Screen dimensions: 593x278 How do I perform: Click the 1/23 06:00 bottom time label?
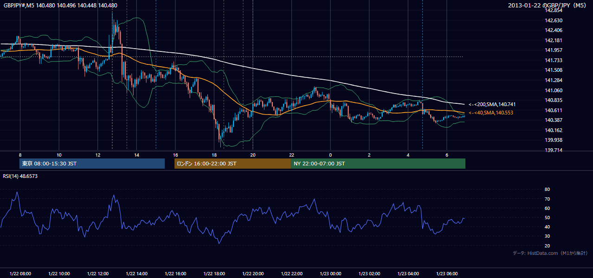(x=447, y=274)
